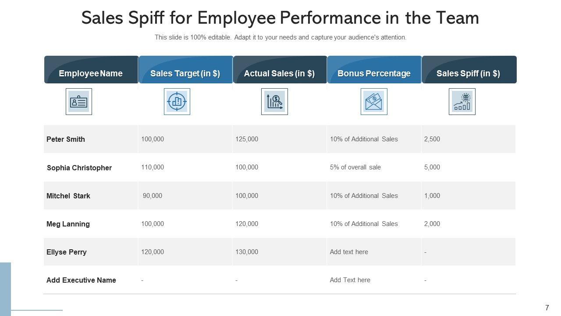Click the sales spiff growth chart icon

click(x=462, y=102)
